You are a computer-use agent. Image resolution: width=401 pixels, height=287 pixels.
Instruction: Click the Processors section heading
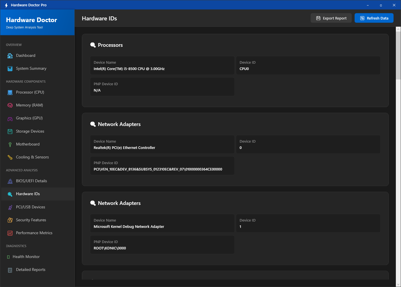[110, 45]
